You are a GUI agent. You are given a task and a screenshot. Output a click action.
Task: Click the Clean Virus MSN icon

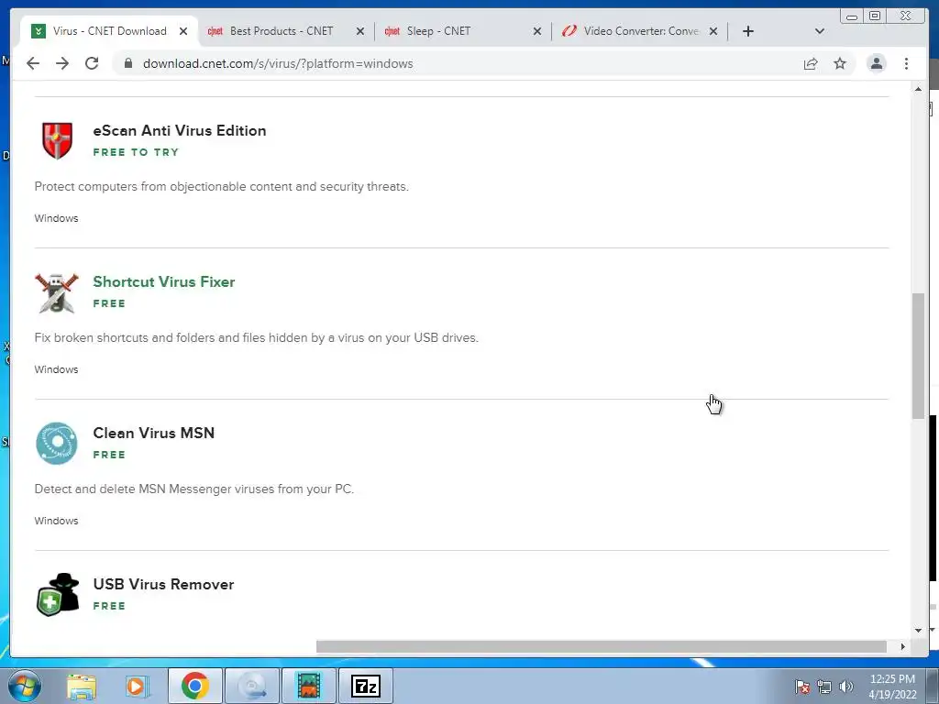(57, 444)
